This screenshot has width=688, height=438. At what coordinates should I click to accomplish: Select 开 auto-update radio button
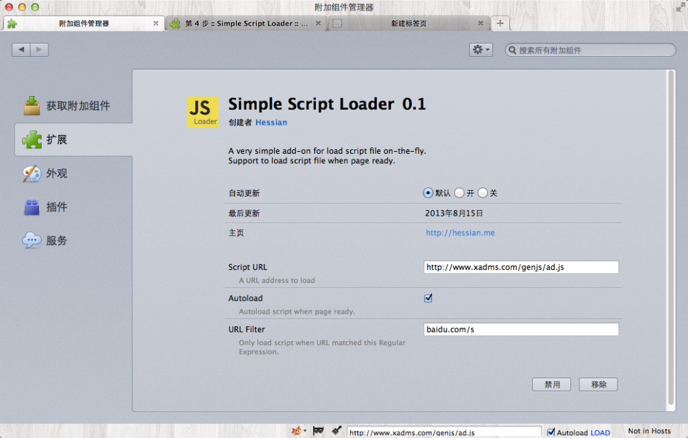tap(459, 193)
